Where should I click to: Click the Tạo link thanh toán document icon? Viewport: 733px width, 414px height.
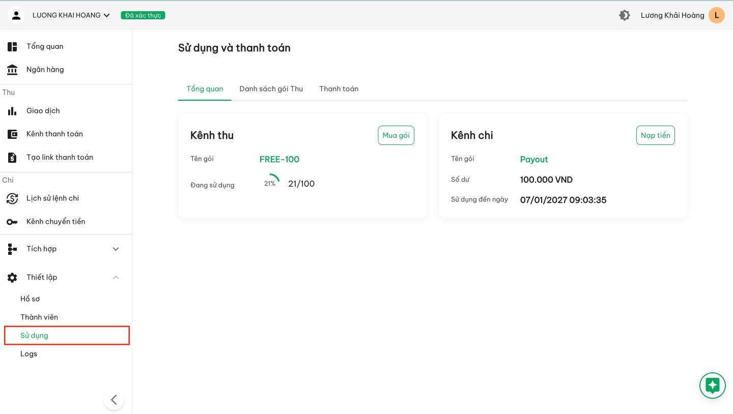[12, 158]
